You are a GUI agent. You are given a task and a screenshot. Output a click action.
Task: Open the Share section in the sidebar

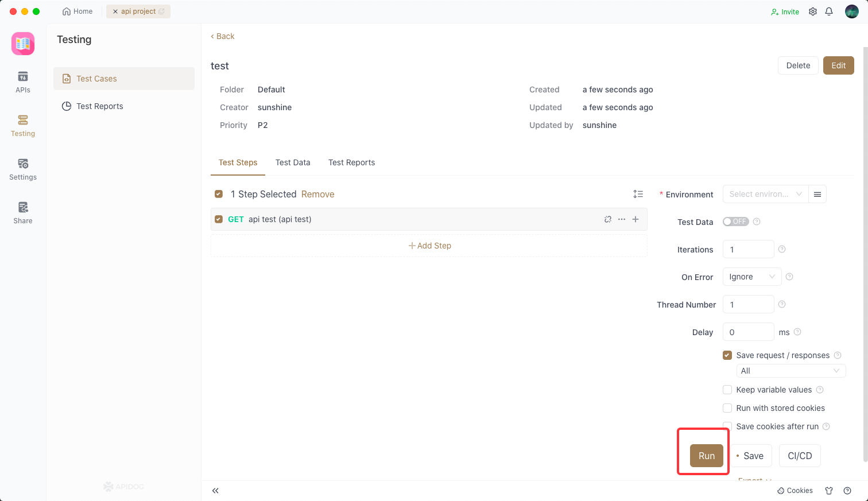(x=23, y=213)
